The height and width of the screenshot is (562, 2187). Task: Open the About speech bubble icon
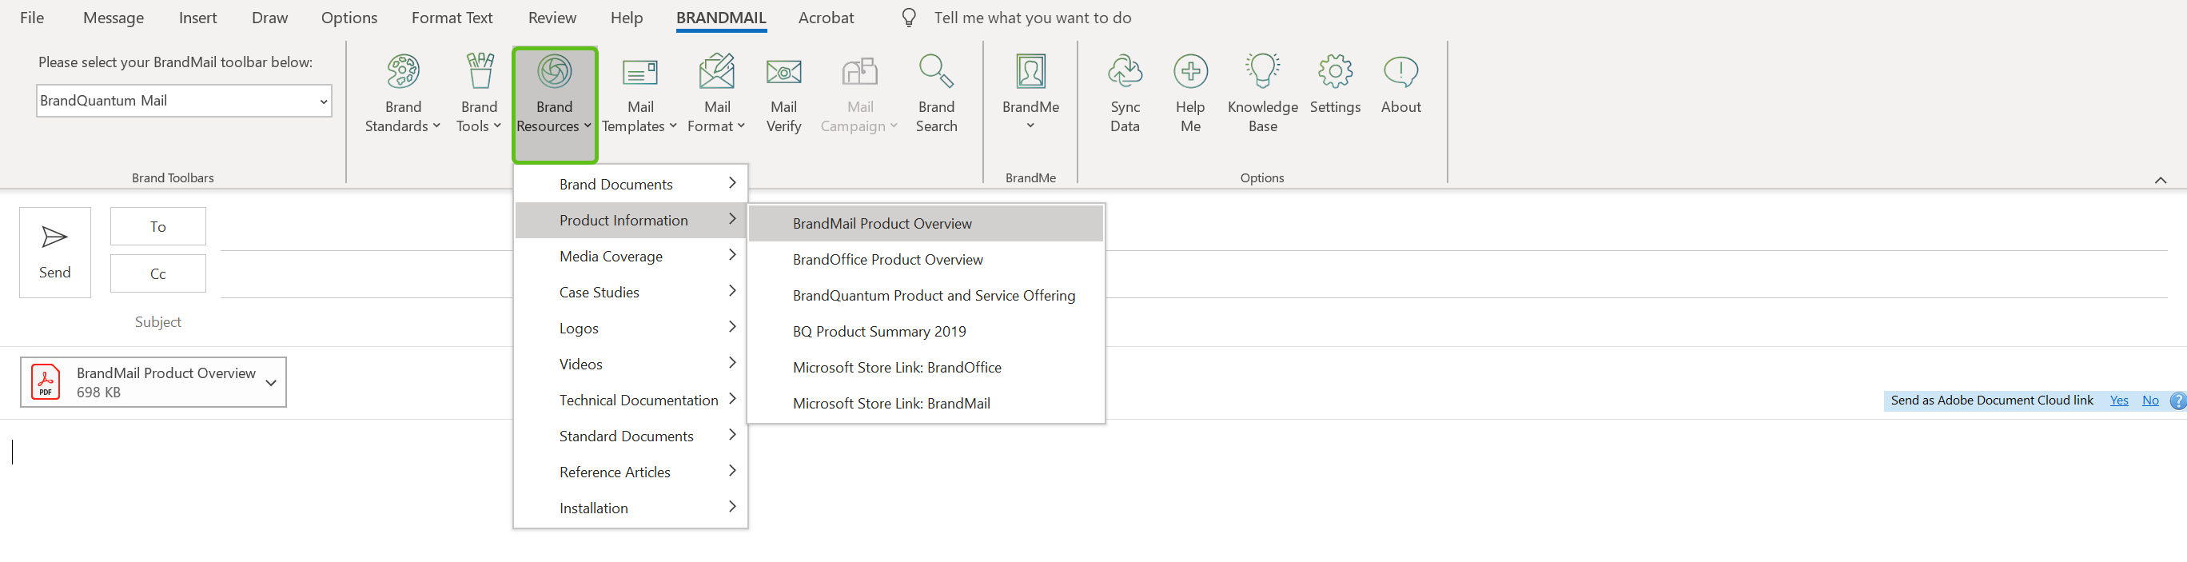coord(1400,72)
